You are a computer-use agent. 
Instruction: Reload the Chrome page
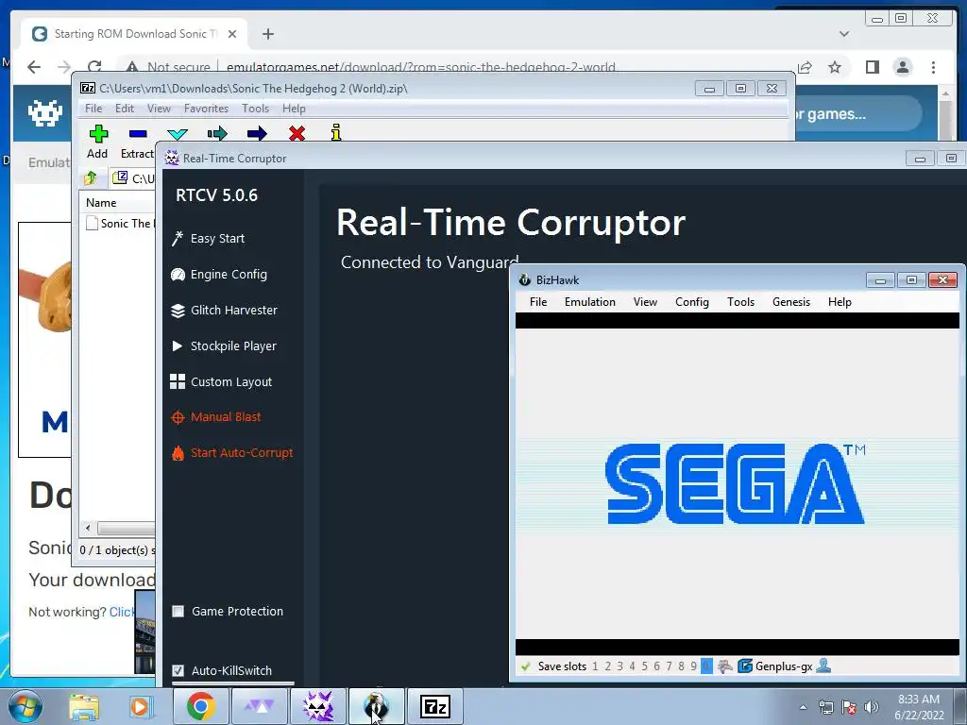coord(94,67)
